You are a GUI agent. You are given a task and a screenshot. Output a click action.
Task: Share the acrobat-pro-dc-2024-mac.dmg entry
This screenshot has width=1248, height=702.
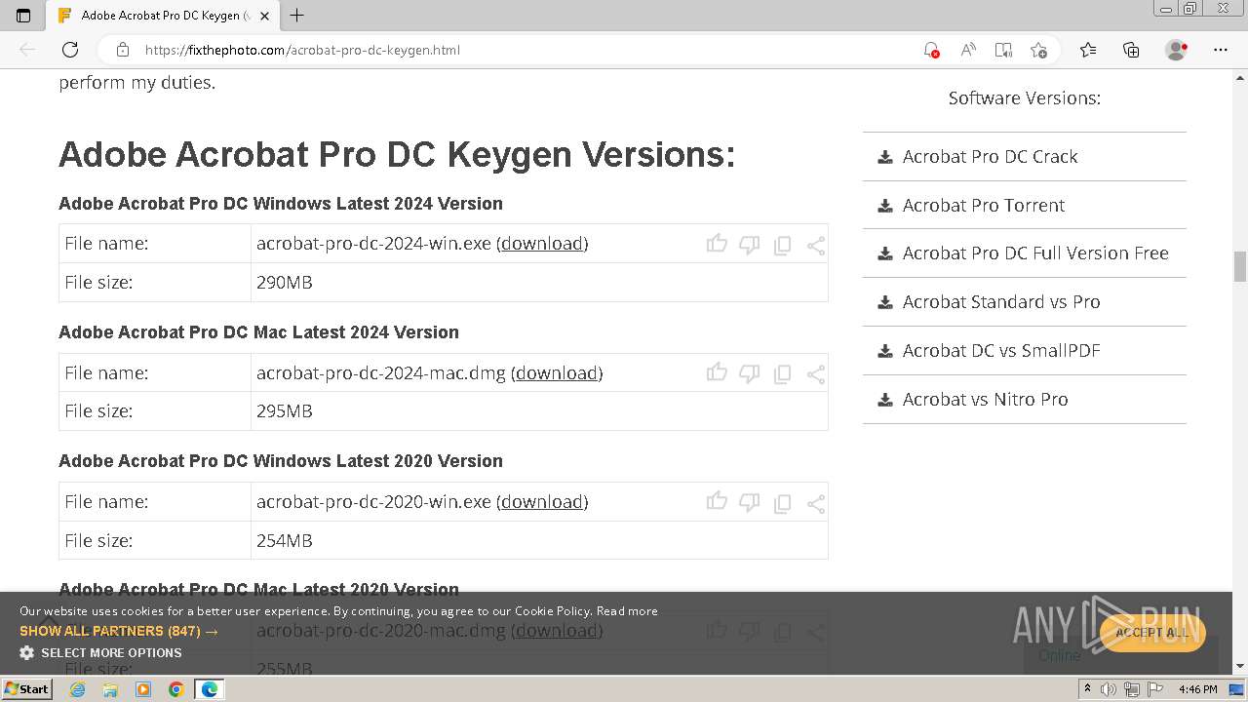tap(816, 374)
